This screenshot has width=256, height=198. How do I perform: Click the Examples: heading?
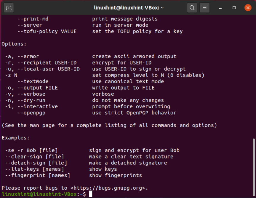(x=15, y=138)
